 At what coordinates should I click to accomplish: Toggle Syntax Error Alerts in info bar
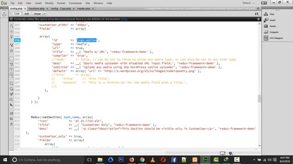[11, 75]
